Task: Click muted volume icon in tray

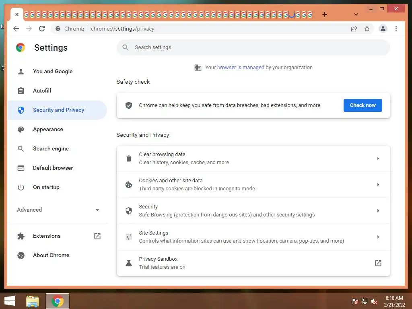Action: pos(374,301)
